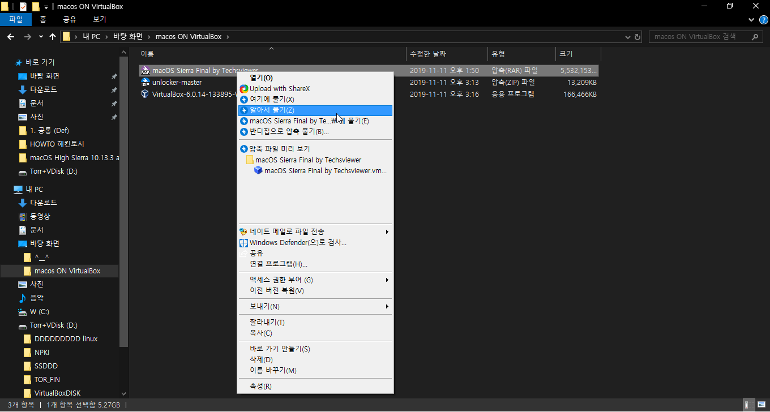Choose '복사(C)' to copy

(315, 333)
